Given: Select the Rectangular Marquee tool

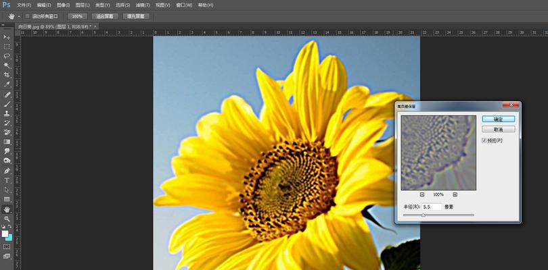Looking at the screenshot, I should tap(7, 47).
